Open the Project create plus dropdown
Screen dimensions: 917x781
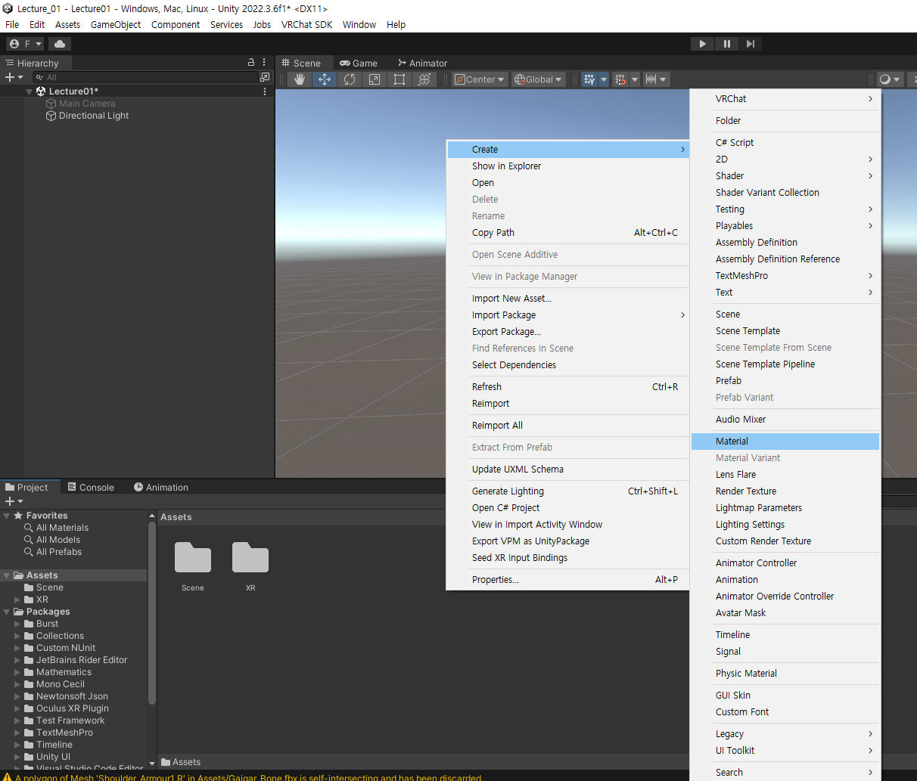[x=14, y=501]
